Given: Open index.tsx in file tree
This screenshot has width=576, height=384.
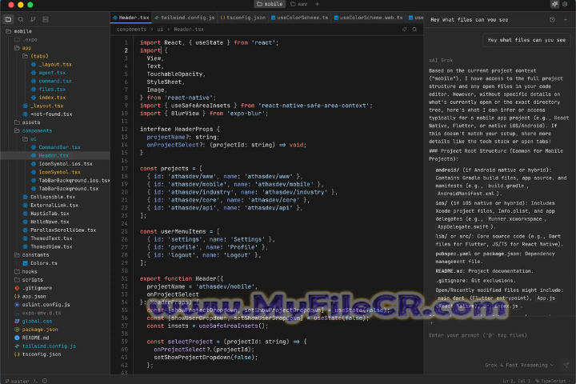Looking at the screenshot, I should 49,98.
